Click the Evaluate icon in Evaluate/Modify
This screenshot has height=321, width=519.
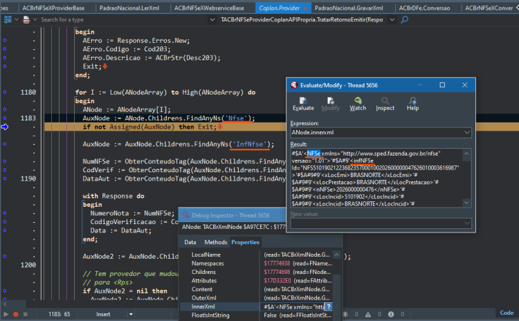(303, 100)
